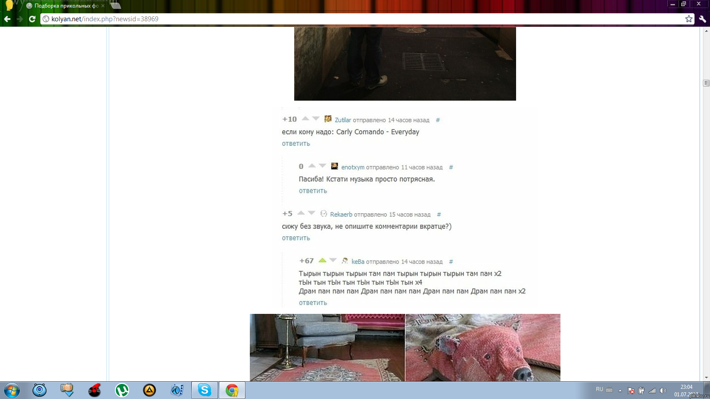This screenshot has height=399, width=710.
Task: Click the volume speaker tray icon
Action: click(663, 391)
